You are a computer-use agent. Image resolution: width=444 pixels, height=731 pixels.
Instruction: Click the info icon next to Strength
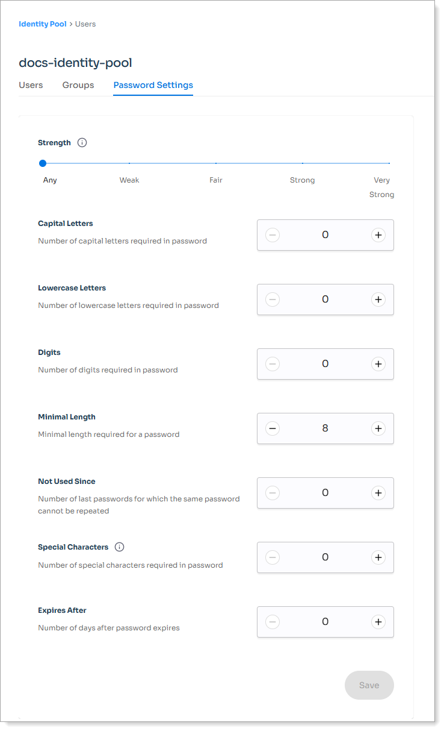click(82, 142)
